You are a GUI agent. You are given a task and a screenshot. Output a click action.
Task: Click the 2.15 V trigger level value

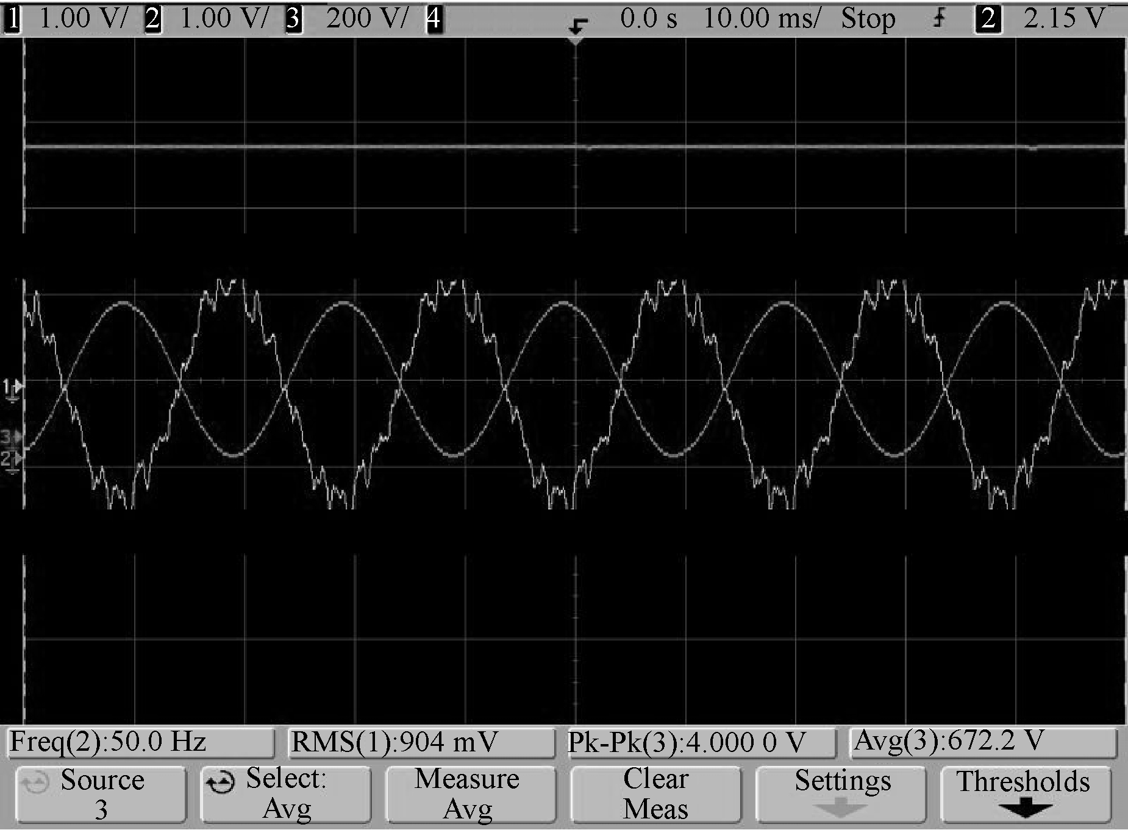[1064, 18]
